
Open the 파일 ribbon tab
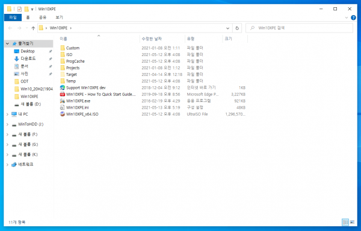pyautogui.click(x=13, y=17)
